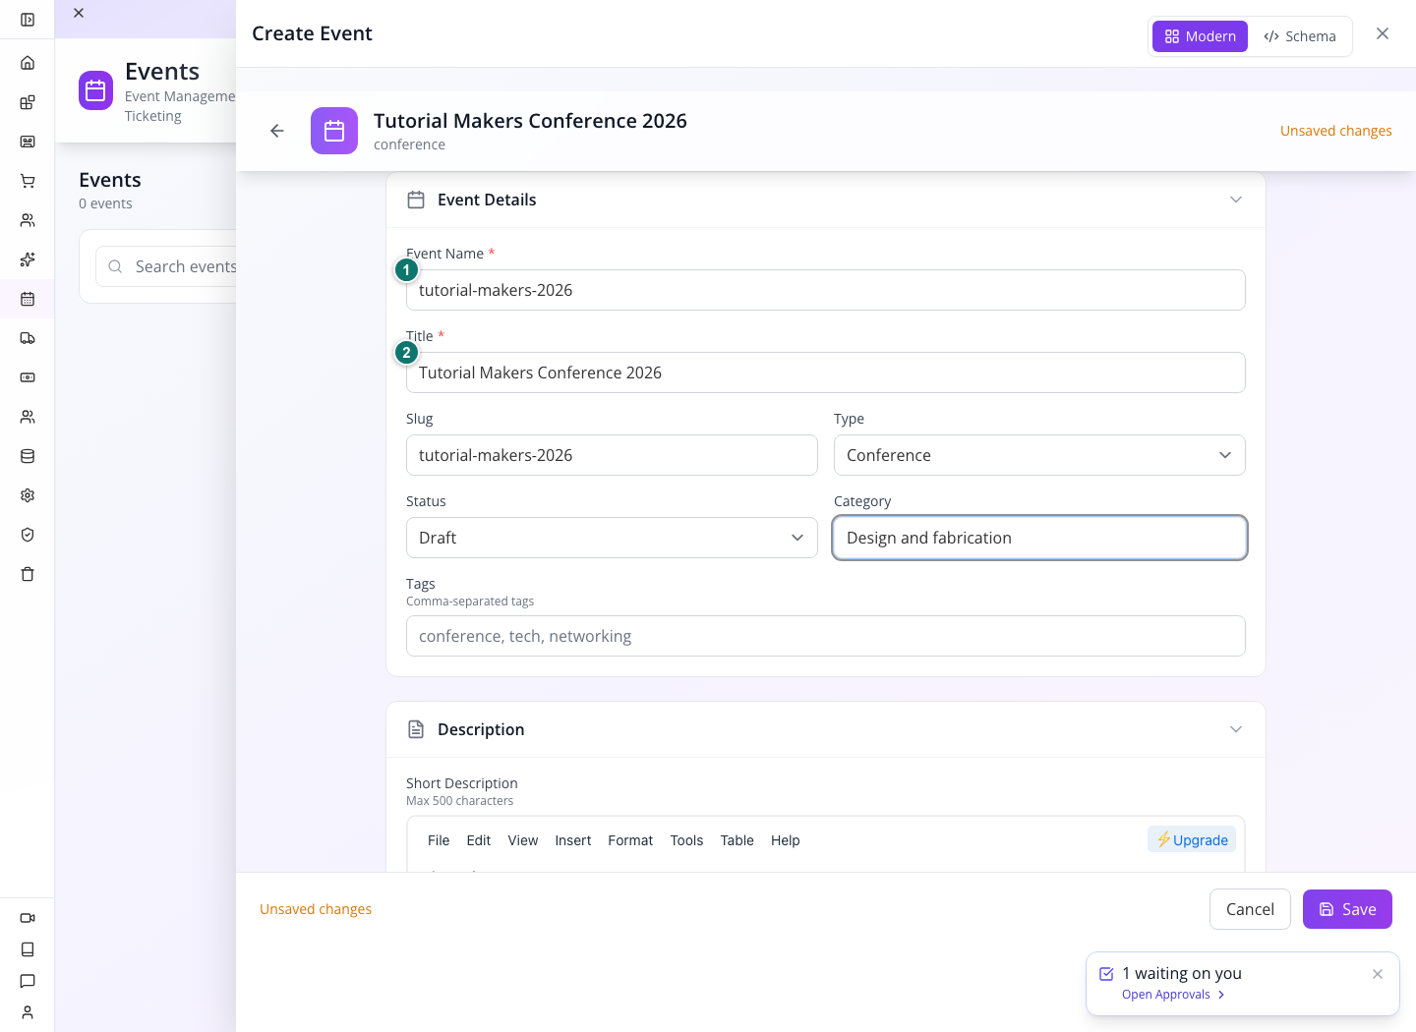Open the File menu in the editor
Viewport: 1416px width, 1032px height.
coord(439,840)
